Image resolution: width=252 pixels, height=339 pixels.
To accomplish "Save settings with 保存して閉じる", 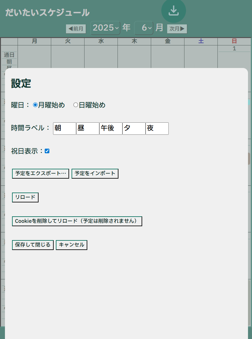I will tap(33, 245).
